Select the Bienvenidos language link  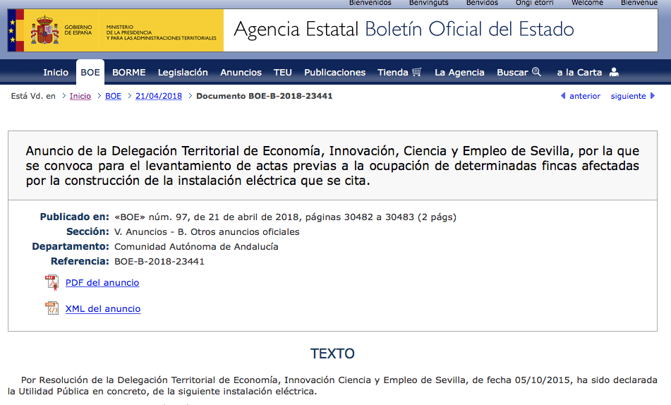[x=370, y=3]
